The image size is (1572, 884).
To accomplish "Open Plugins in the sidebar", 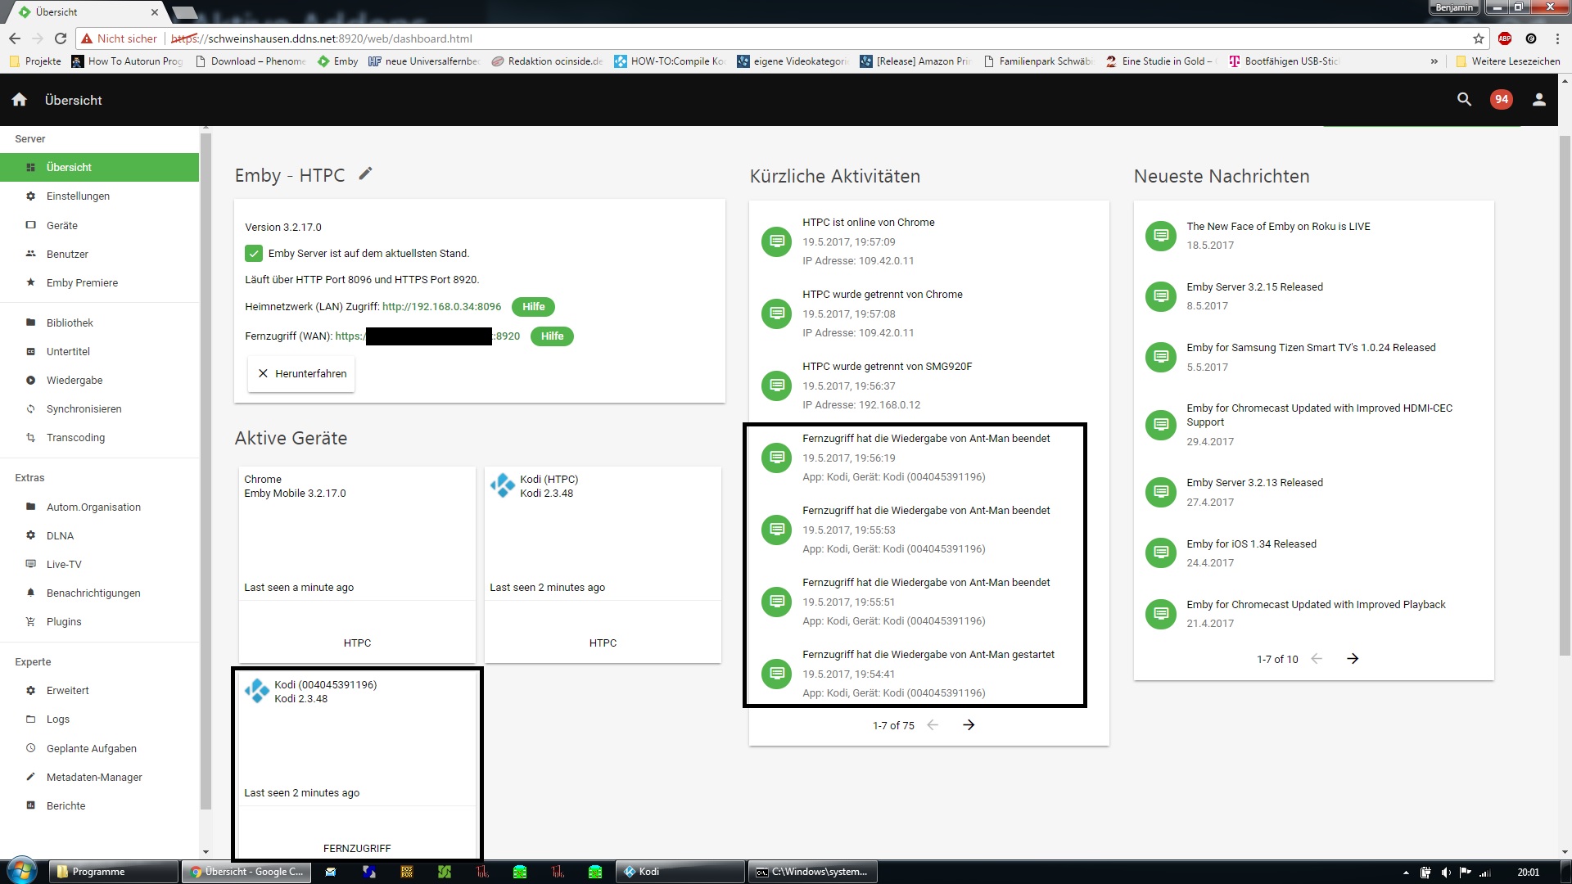I will [99, 621].
